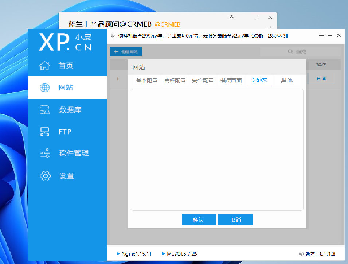Click the 查找 search field

300,51
